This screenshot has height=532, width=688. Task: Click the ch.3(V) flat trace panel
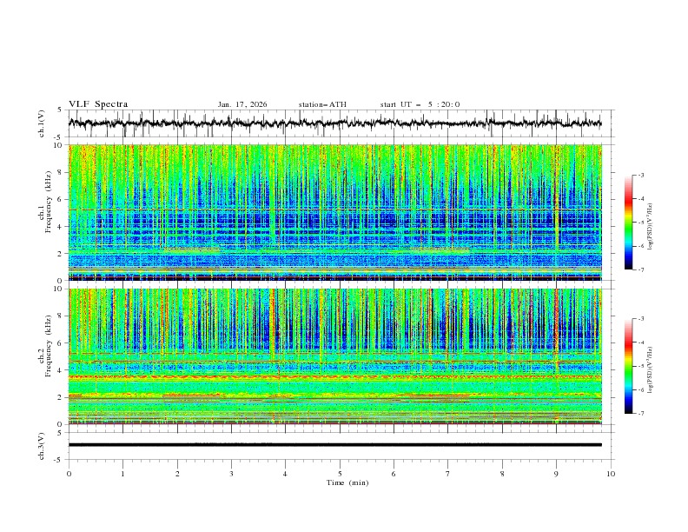point(339,445)
